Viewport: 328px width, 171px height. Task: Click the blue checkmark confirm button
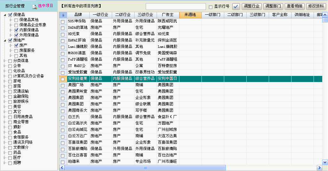click(236, 6)
